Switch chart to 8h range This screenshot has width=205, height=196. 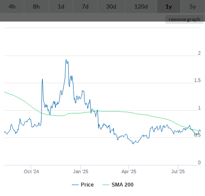36,6
